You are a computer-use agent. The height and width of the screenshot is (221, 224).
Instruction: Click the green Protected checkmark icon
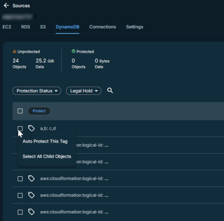[x=74, y=51]
